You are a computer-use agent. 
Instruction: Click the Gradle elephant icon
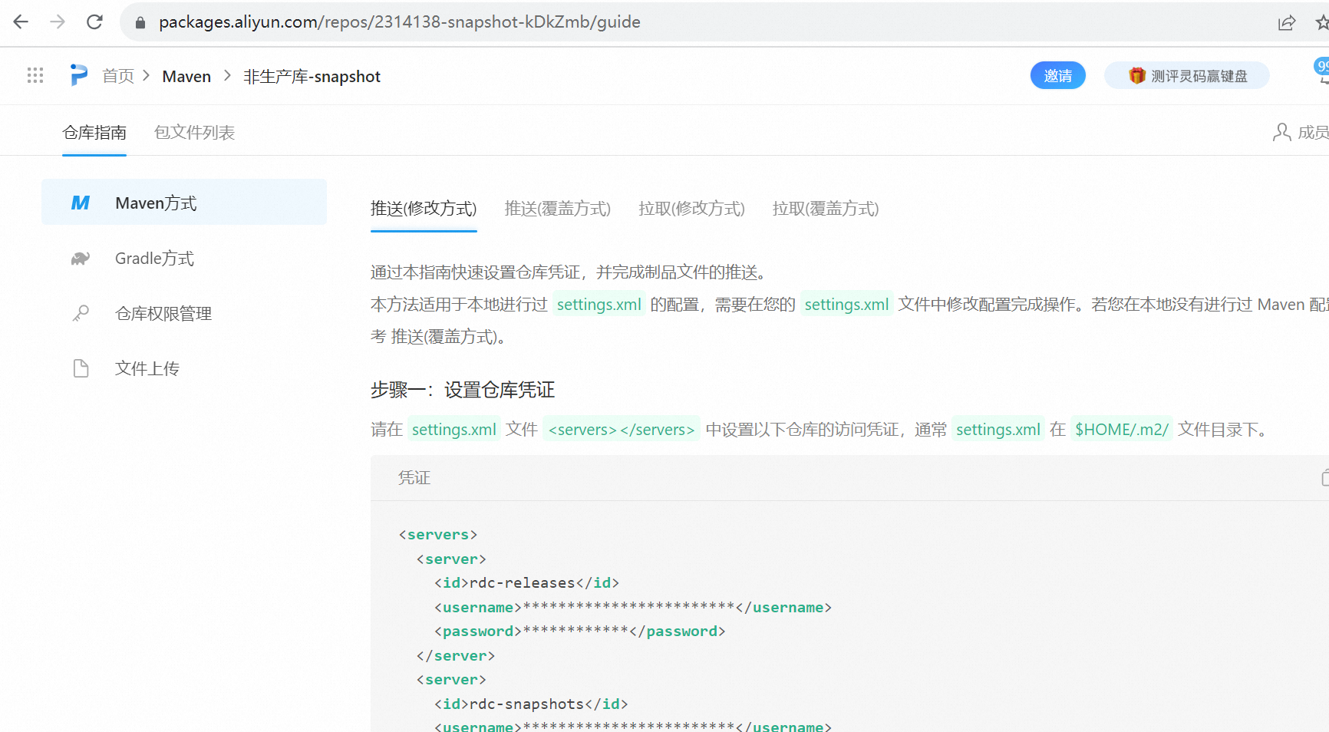click(x=80, y=258)
